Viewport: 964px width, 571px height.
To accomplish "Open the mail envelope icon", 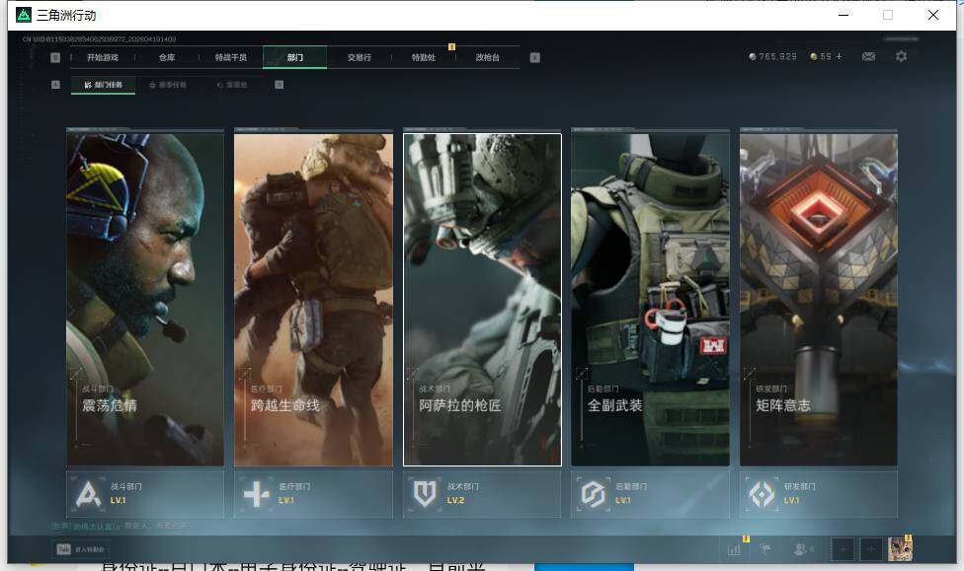I will 868,57.
